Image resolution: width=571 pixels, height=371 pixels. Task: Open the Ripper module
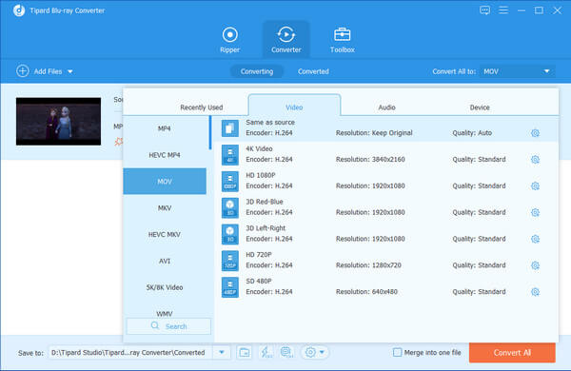click(229, 40)
